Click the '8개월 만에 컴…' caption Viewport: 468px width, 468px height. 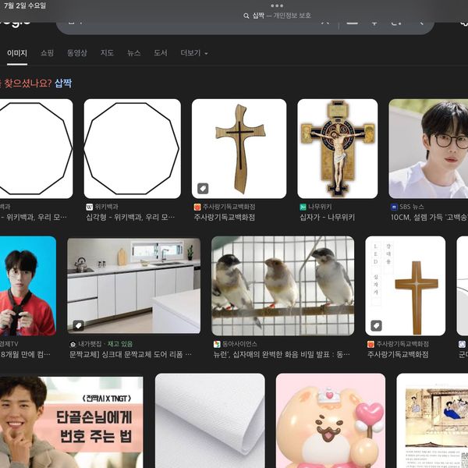(x=26, y=355)
